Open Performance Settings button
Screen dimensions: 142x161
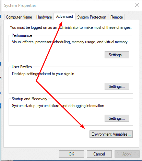pyautogui.click(x=117, y=55)
